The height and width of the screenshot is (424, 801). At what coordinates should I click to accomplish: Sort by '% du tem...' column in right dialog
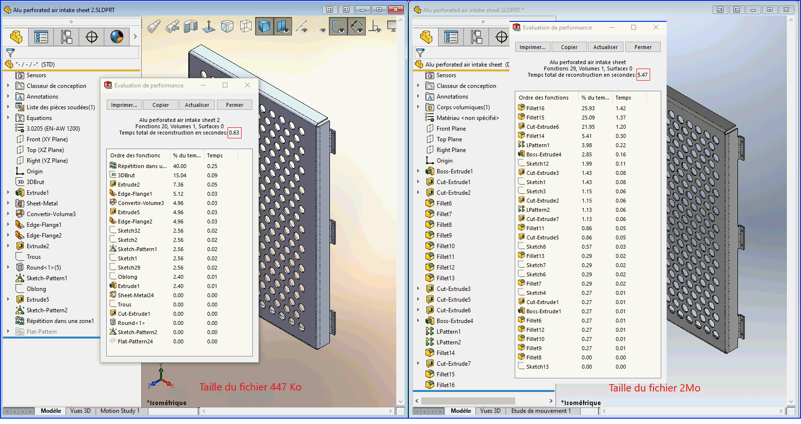point(595,98)
